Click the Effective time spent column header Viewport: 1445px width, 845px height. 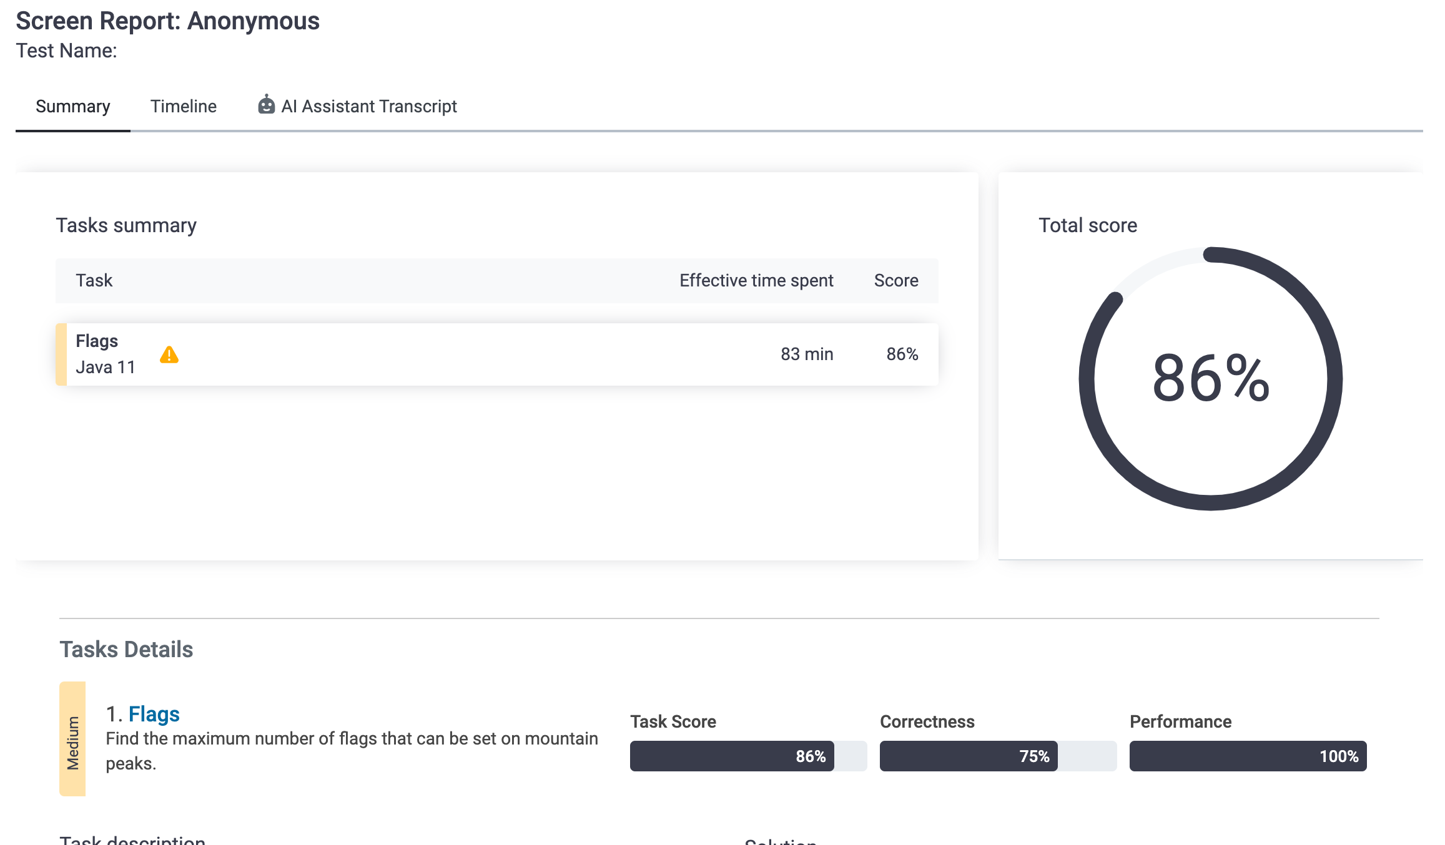756,281
